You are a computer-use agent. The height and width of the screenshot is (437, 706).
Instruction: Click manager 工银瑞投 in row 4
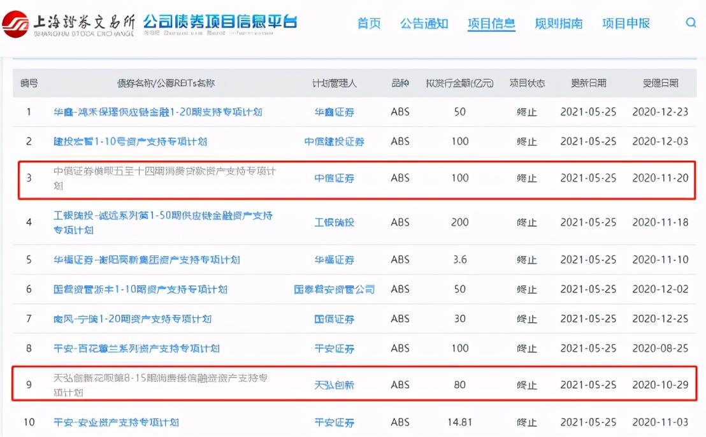(334, 222)
